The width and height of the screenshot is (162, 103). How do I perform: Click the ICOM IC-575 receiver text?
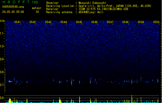(103, 9)
